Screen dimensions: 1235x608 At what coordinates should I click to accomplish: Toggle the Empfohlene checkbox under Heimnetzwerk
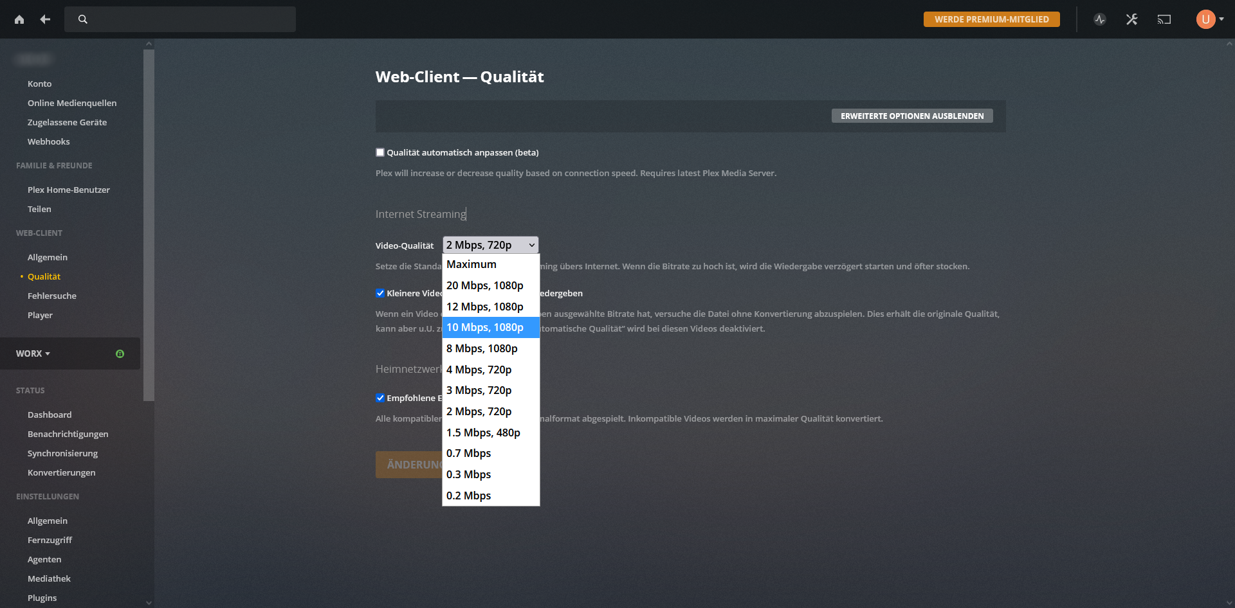pyautogui.click(x=380, y=398)
